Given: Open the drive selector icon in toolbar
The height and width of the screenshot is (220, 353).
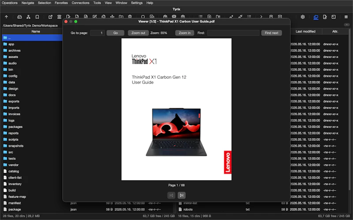Looking at the screenshot, I should pos(19,17).
